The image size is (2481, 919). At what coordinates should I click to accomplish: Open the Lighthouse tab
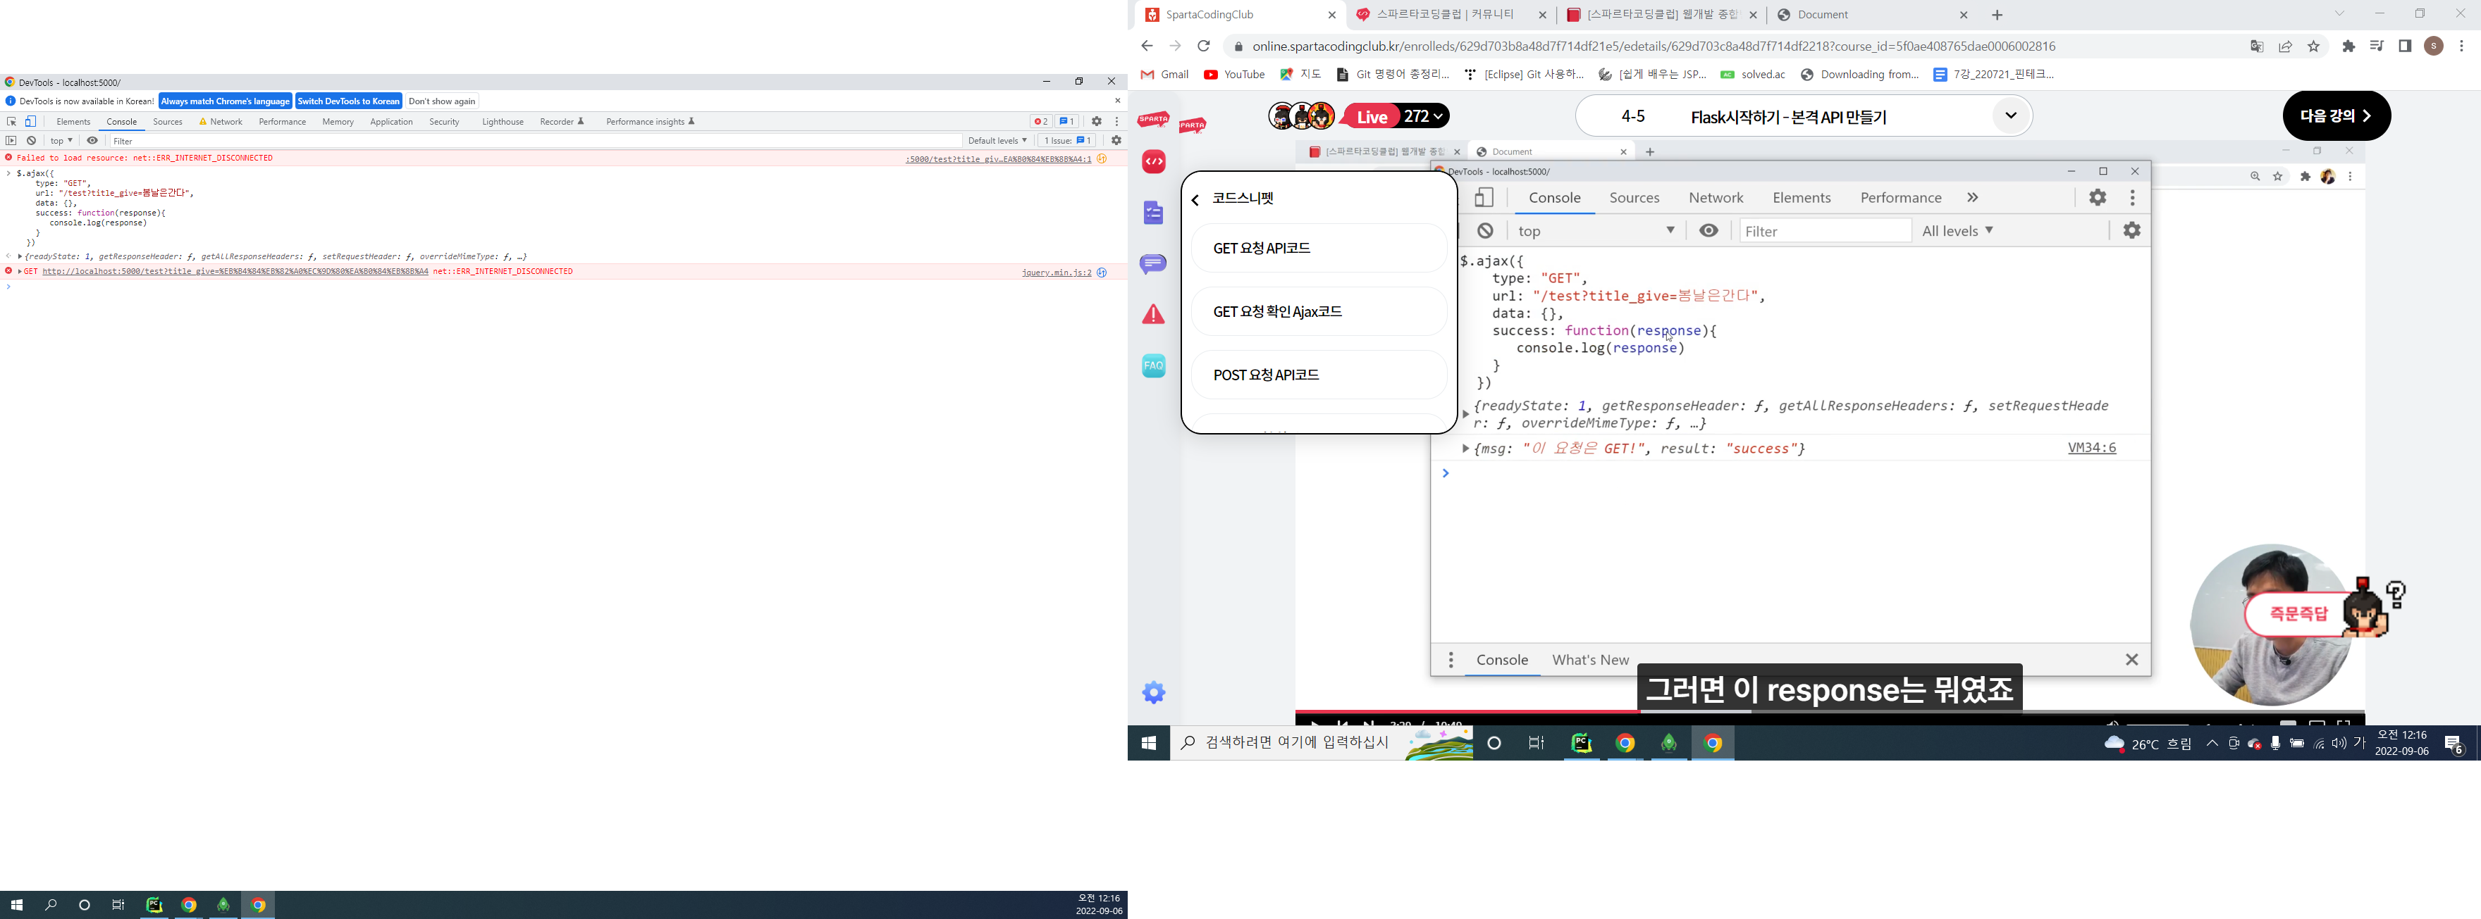coord(503,121)
